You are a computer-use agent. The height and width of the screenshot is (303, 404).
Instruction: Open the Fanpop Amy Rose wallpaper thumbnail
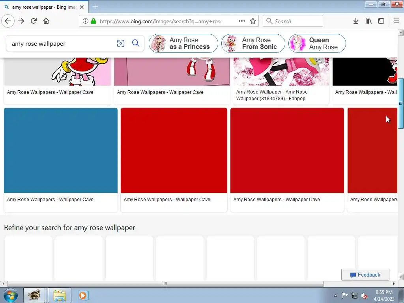281,72
